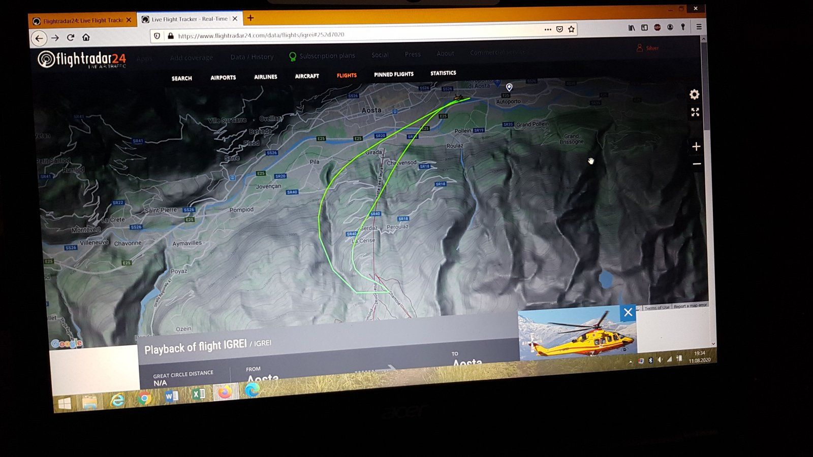813x457 pixels.
Task: Toggle fullscreen map view
Action: pyautogui.click(x=695, y=112)
